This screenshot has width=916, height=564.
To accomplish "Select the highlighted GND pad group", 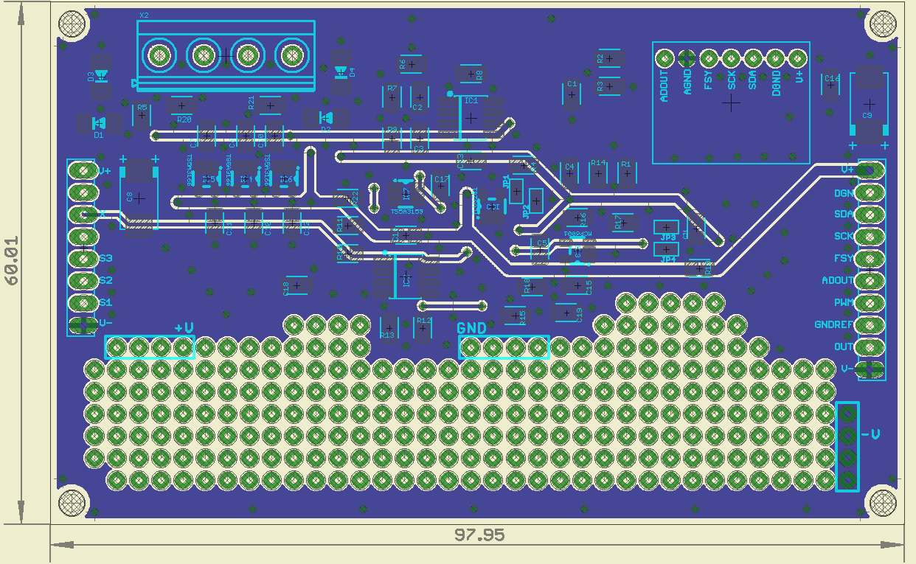I will click(x=504, y=347).
